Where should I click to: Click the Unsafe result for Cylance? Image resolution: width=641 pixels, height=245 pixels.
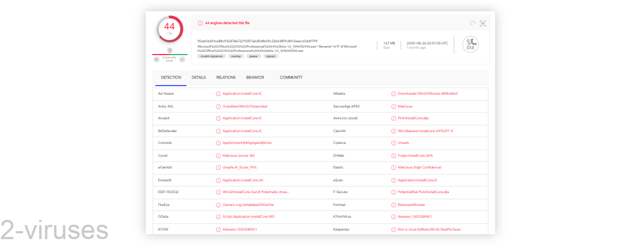(403, 143)
